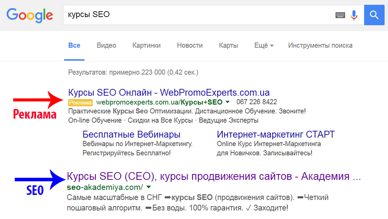
Task: Start voice search with microphone icon
Action: point(353,15)
